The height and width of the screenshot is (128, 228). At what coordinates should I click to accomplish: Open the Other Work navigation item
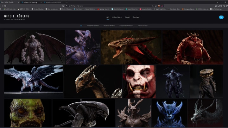tap(117, 17)
